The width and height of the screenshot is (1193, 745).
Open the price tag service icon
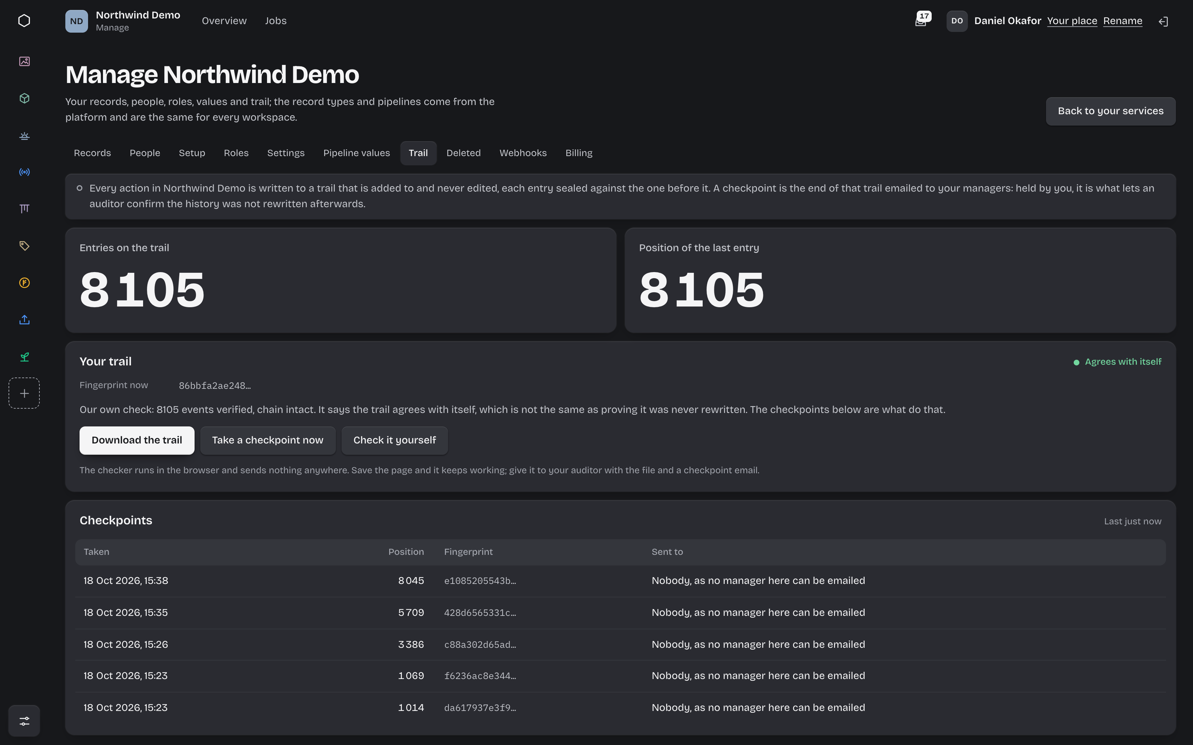(x=24, y=246)
